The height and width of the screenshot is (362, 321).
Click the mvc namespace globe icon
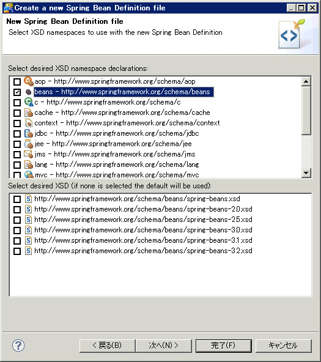(x=29, y=174)
